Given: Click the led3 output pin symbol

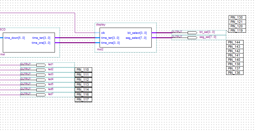Looking at the screenshot, I should pos(41,75).
